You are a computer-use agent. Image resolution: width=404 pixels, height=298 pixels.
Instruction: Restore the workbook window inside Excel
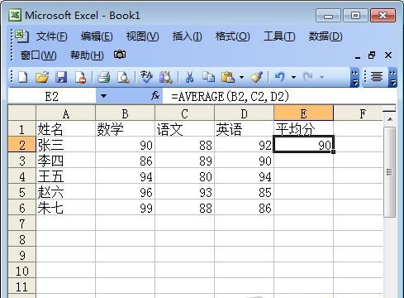(x=372, y=55)
